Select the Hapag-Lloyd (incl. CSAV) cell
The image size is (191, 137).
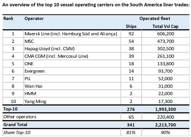coord(72,49)
